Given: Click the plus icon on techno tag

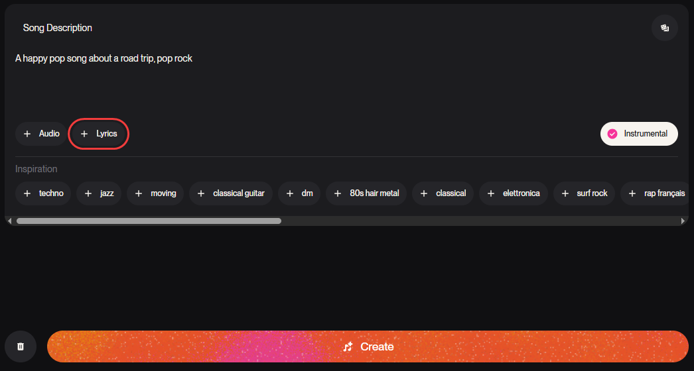Looking at the screenshot, I should click(x=27, y=193).
